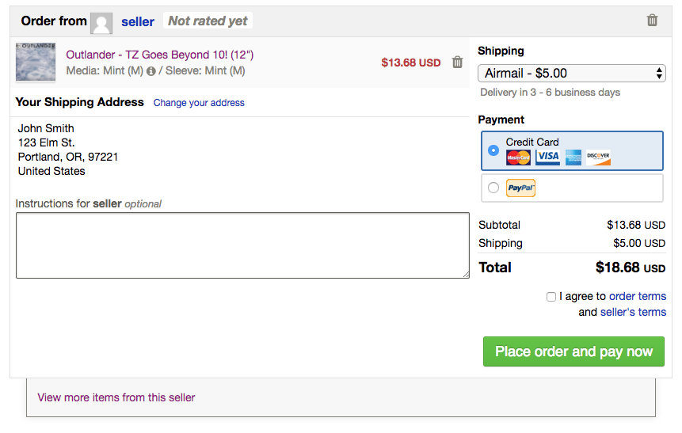Click the seller avatar icon
This screenshot has height=433, width=682.
coord(101,22)
